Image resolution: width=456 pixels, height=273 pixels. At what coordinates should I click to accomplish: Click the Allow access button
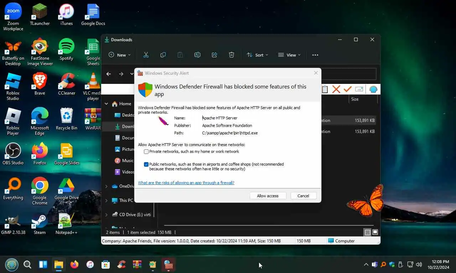pyautogui.click(x=268, y=196)
